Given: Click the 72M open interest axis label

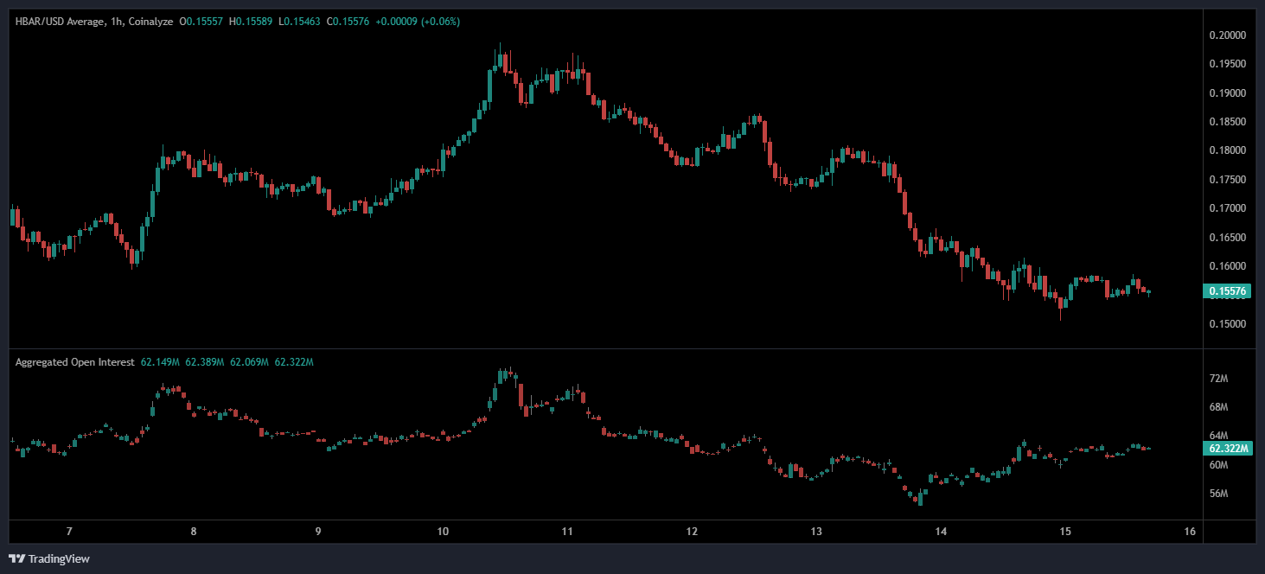Looking at the screenshot, I should (x=1219, y=379).
